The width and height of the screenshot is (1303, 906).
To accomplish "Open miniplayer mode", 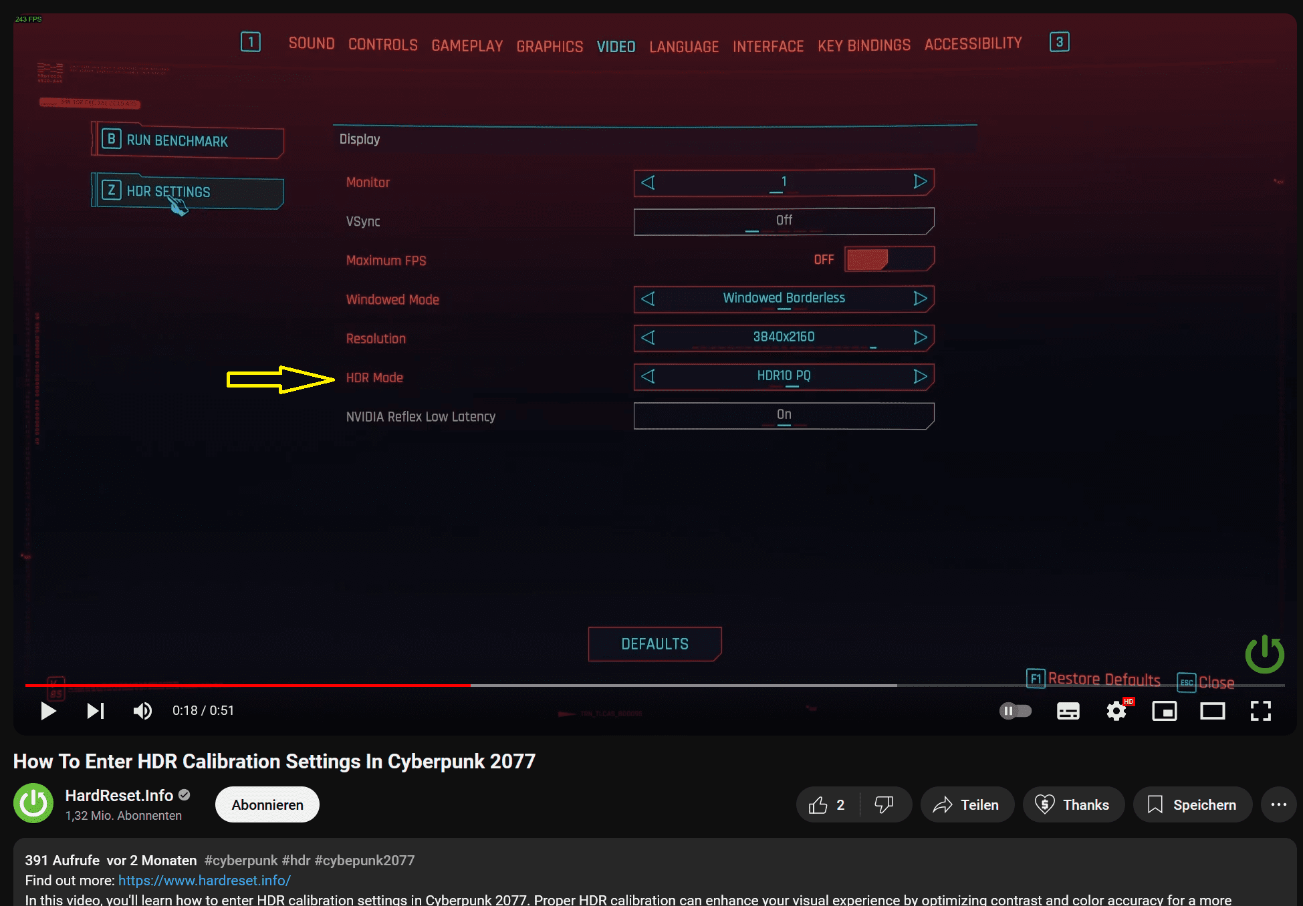I will click(x=1164, y=711).
